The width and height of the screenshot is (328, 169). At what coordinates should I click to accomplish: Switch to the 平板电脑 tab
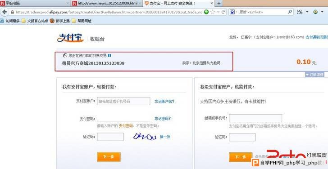pyautogui.click(x=35, y=3)
